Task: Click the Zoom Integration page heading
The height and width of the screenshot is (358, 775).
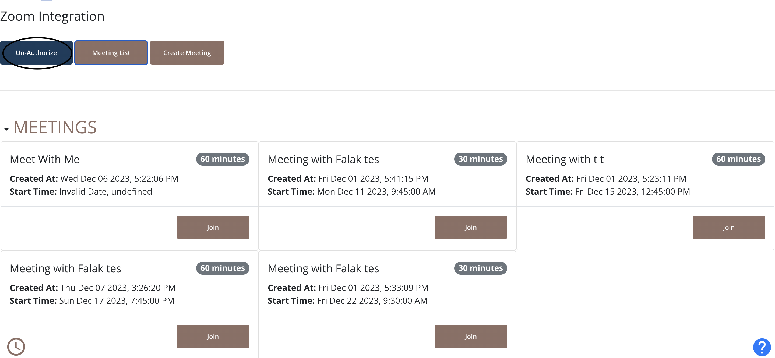Action: click(52, 16)
